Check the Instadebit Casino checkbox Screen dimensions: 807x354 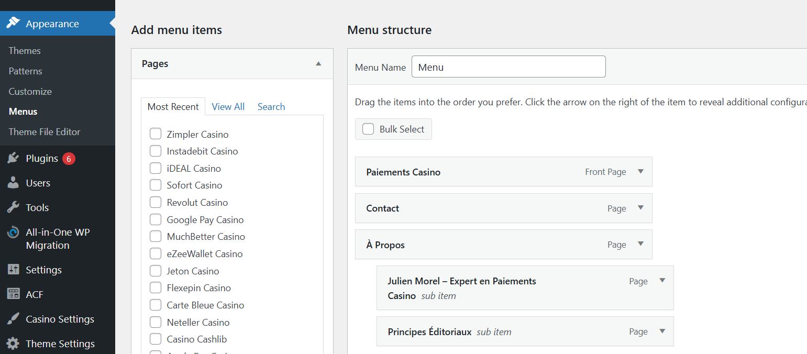[156, 151]
